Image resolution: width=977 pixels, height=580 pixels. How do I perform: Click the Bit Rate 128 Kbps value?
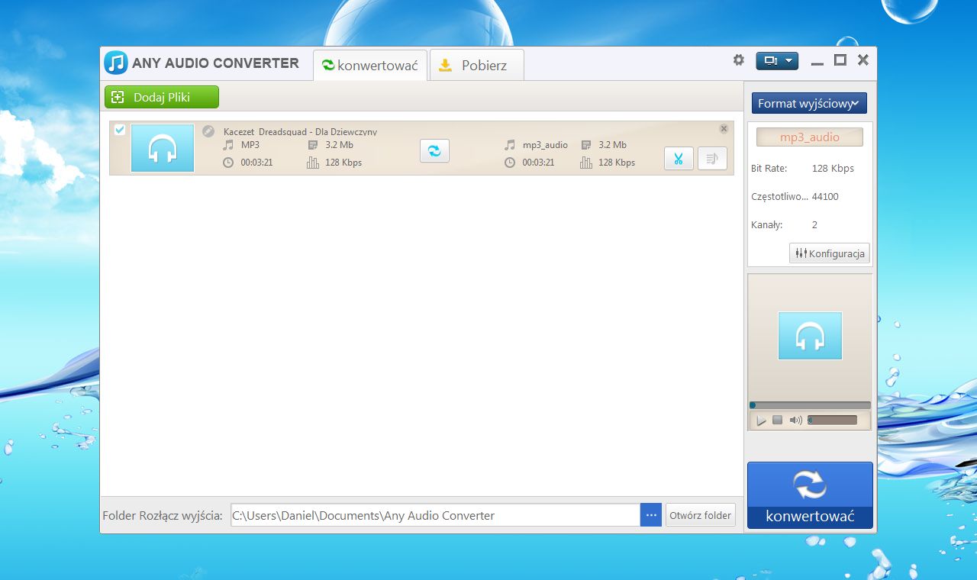pos(833,168)
